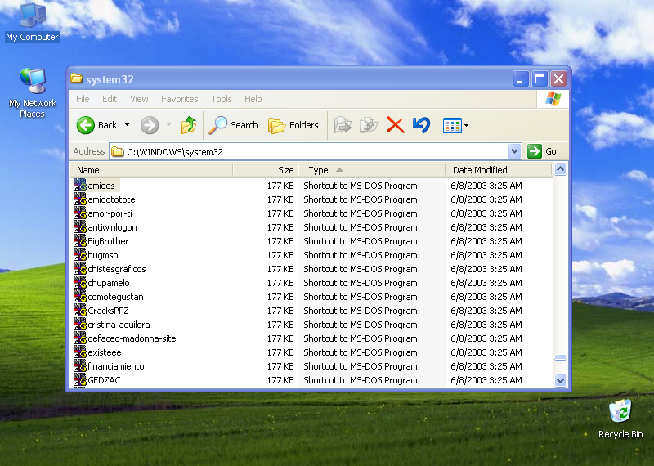Sort by the Size column header
The height and width of the screenshot is (466, 654).
(266, 170)
